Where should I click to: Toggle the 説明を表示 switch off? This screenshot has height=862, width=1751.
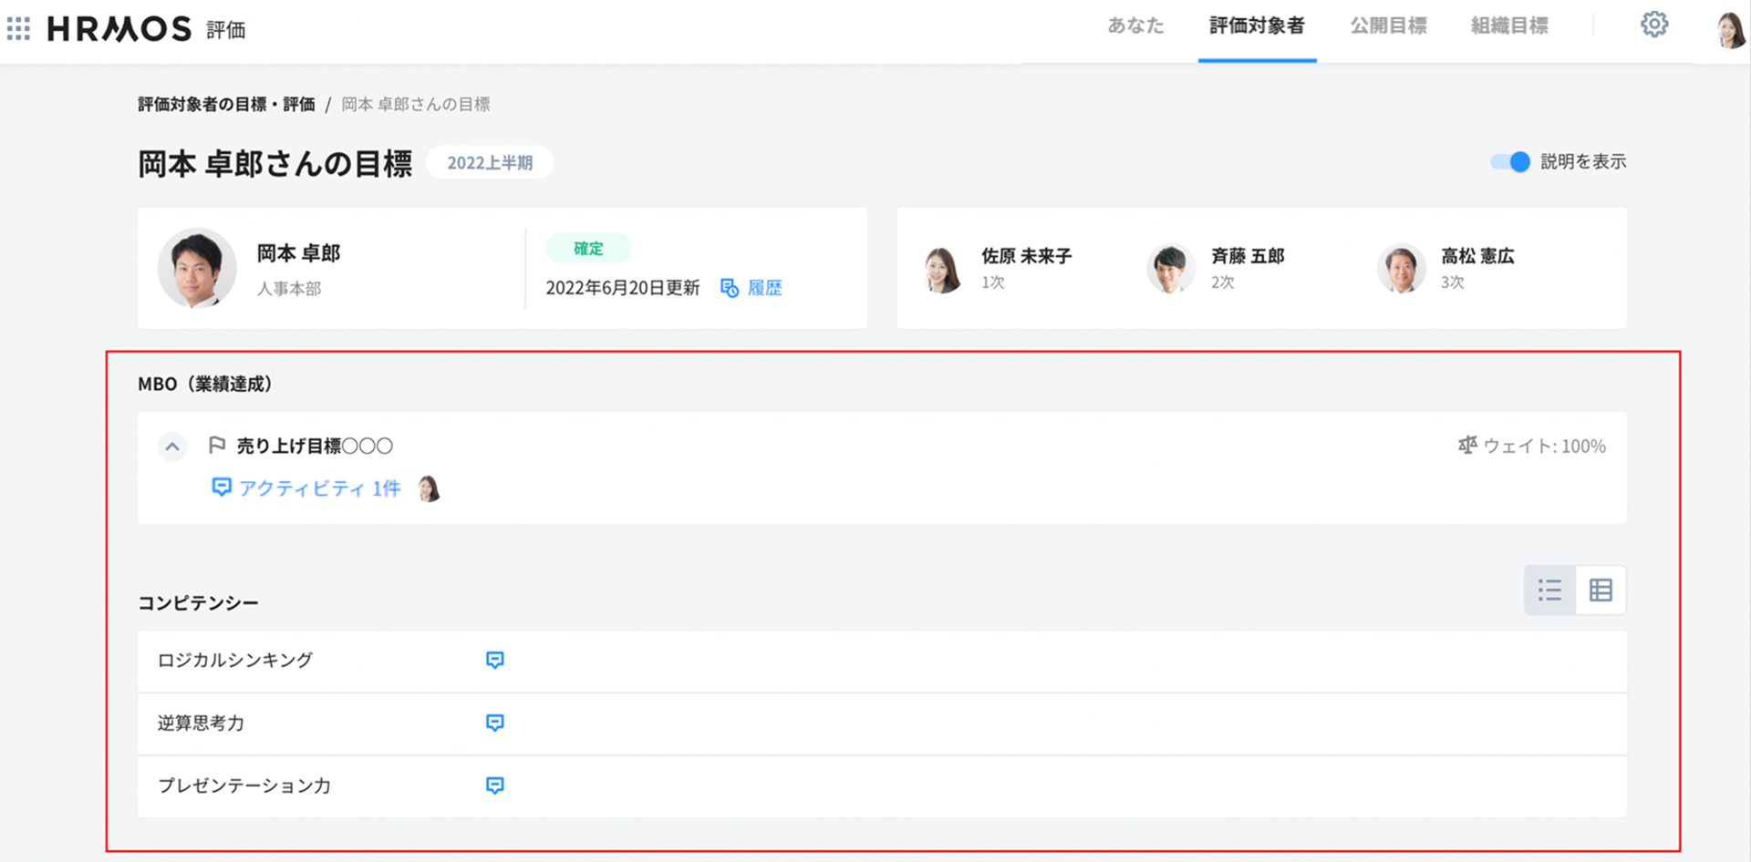tap(1510, 161)
